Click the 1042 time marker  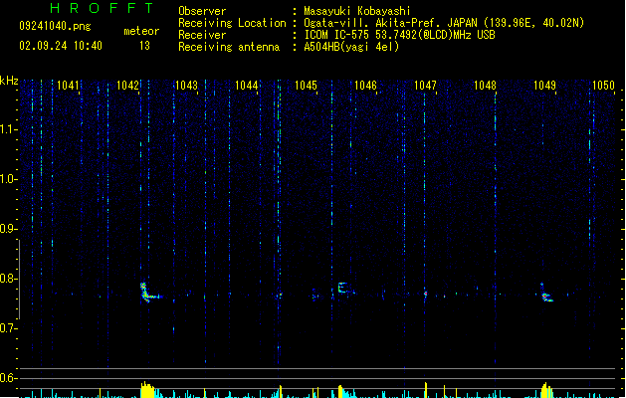click(127, 85)
